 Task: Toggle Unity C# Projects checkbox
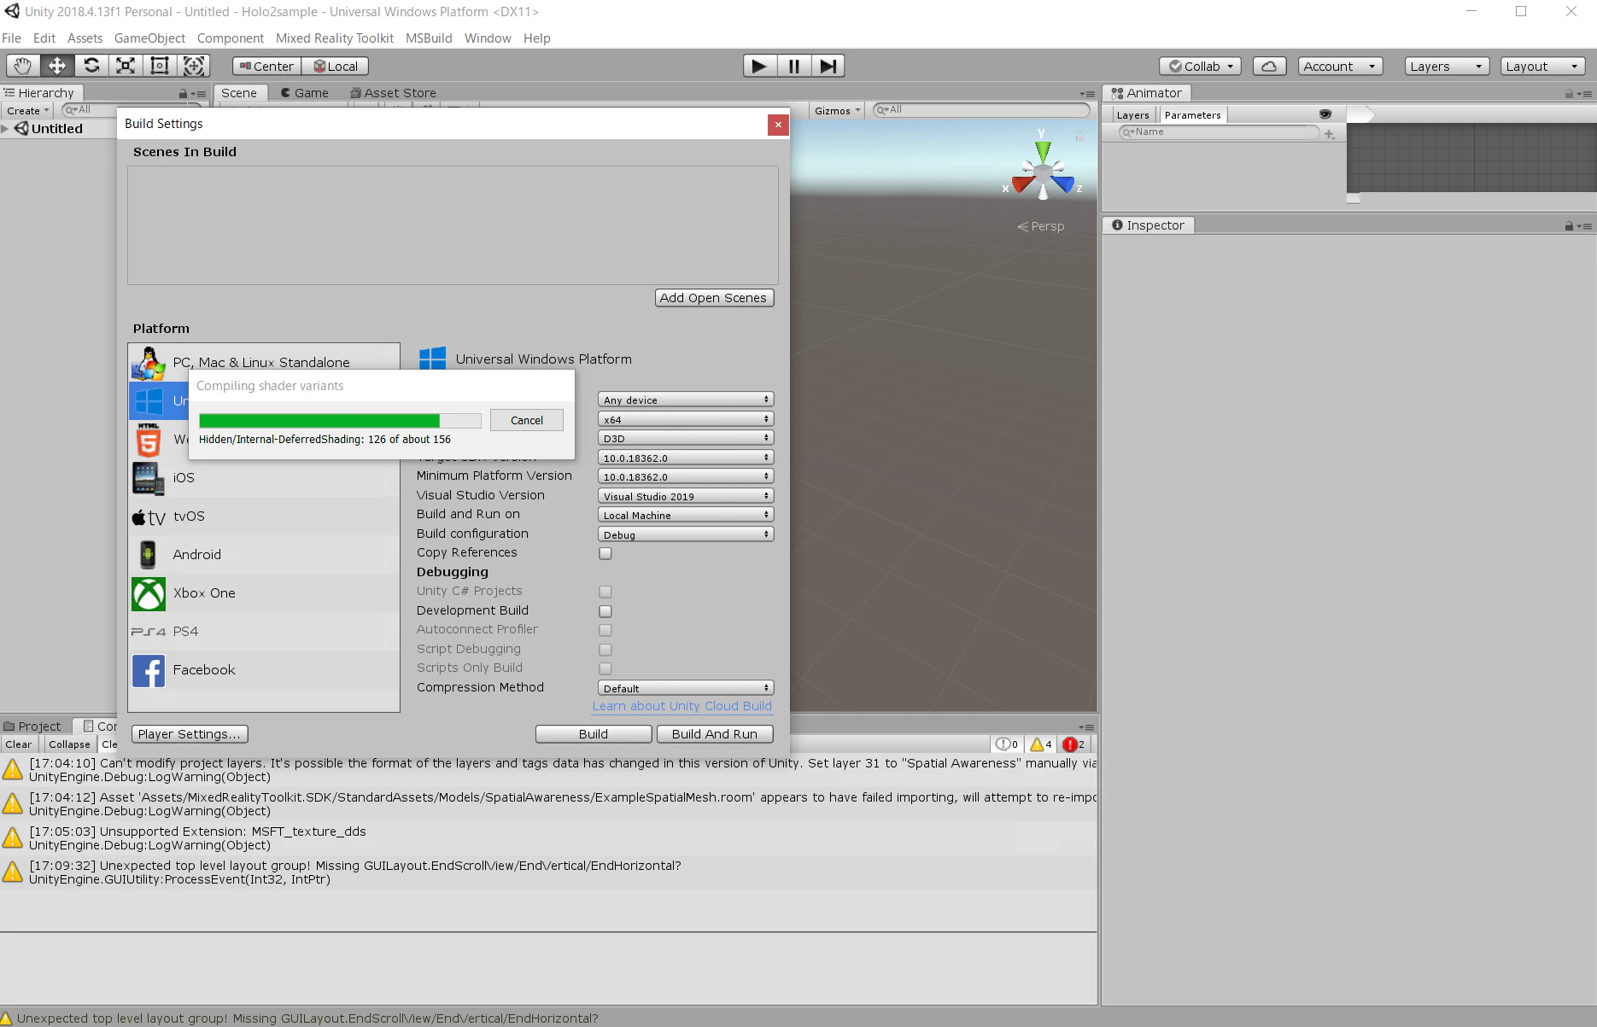[x=605, y=592]
